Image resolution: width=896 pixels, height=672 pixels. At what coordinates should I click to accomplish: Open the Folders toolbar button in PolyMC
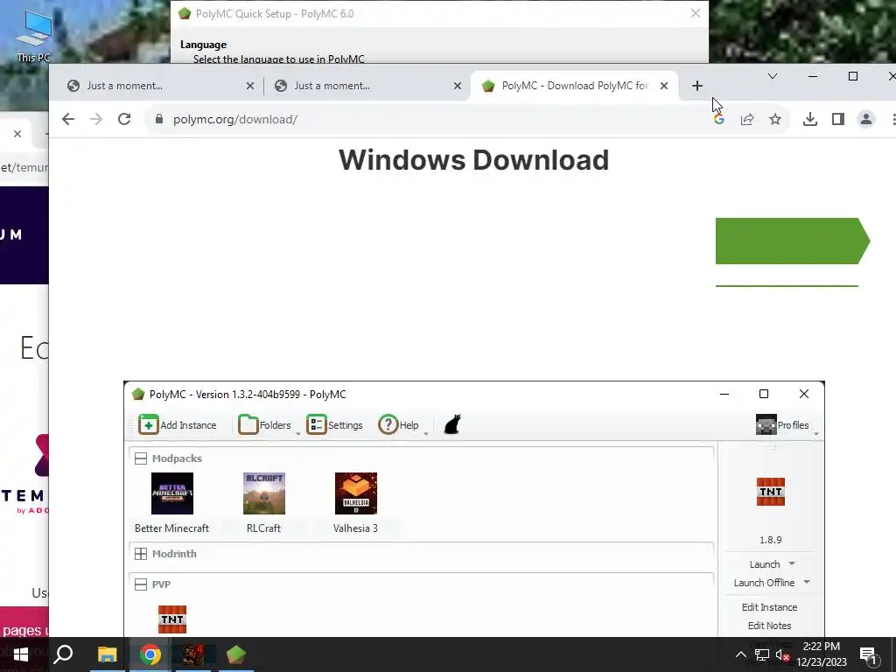(x=264, y=424)
